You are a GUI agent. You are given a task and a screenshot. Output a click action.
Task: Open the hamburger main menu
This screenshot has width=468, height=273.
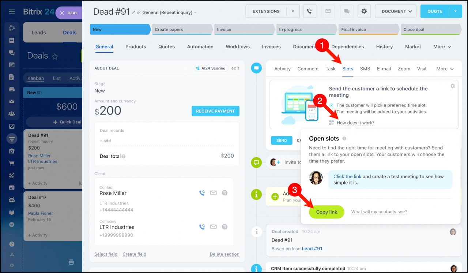click(12, 12)
